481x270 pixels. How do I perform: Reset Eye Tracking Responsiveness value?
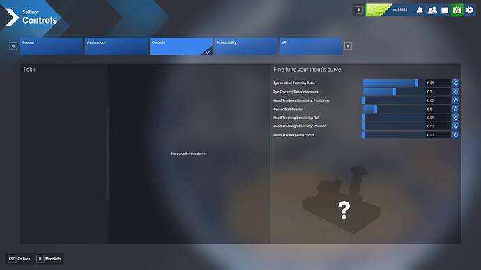(455, 92)
